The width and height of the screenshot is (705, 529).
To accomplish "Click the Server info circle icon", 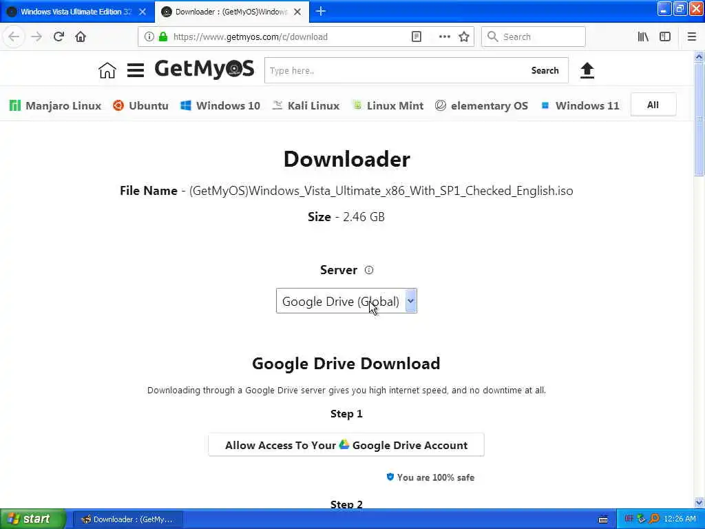I will coord(369,270).
